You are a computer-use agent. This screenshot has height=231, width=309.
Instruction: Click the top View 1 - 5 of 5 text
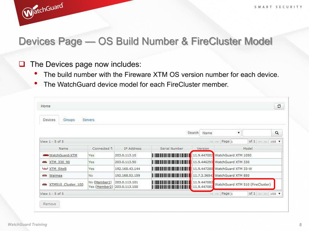pyautogui.click(x=52, y=142)
